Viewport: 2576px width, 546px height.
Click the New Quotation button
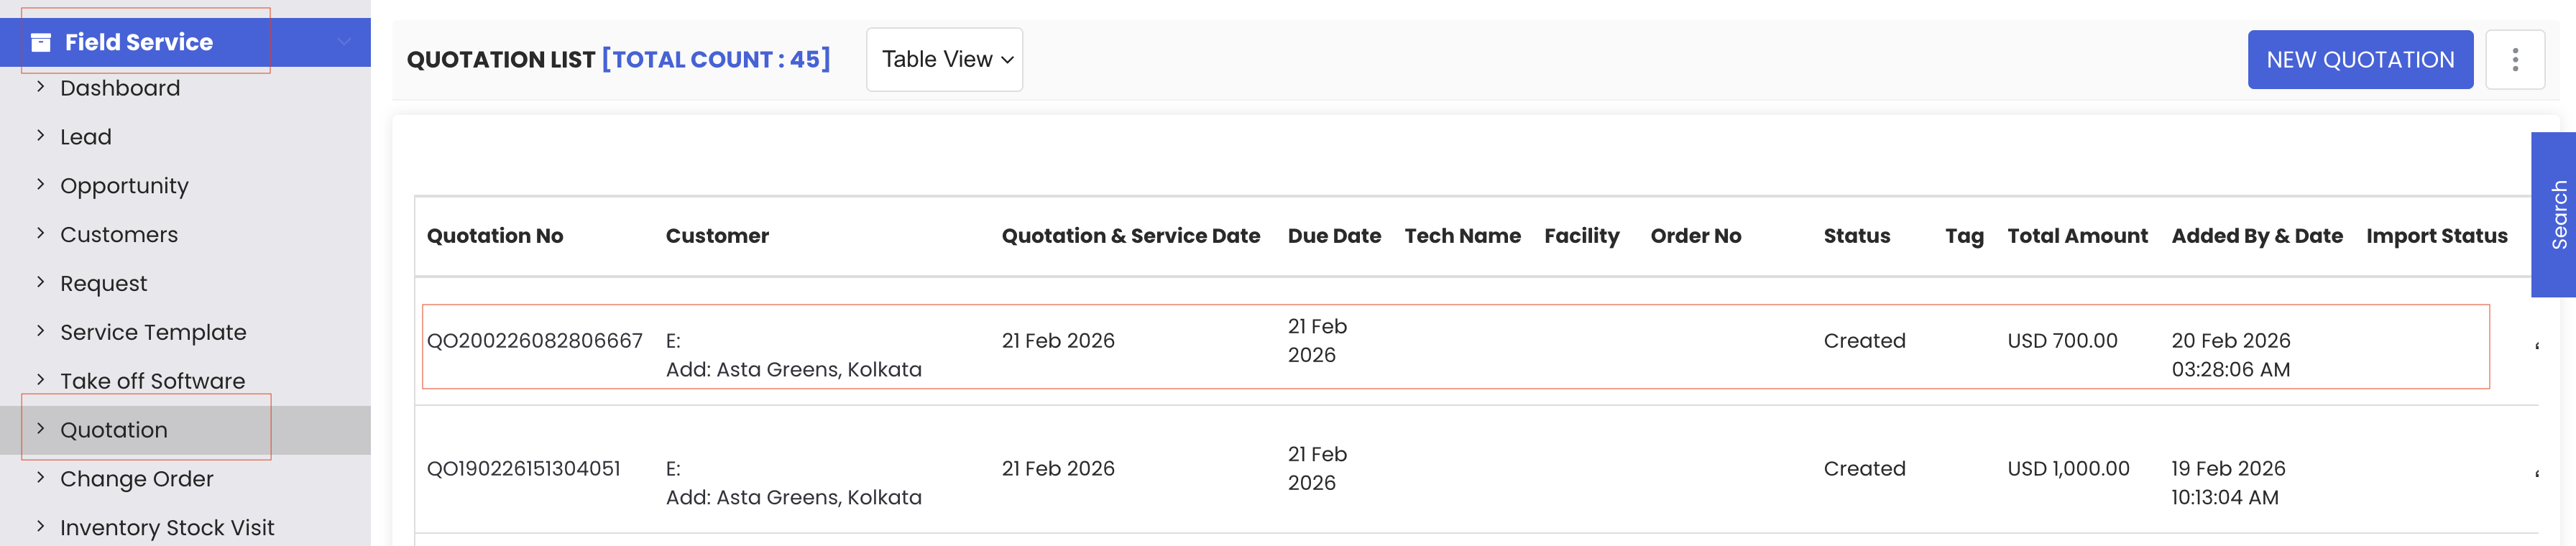[x=2359, y=60]
